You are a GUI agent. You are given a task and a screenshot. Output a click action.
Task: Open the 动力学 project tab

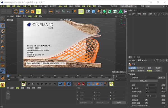[x=158, y=68]
